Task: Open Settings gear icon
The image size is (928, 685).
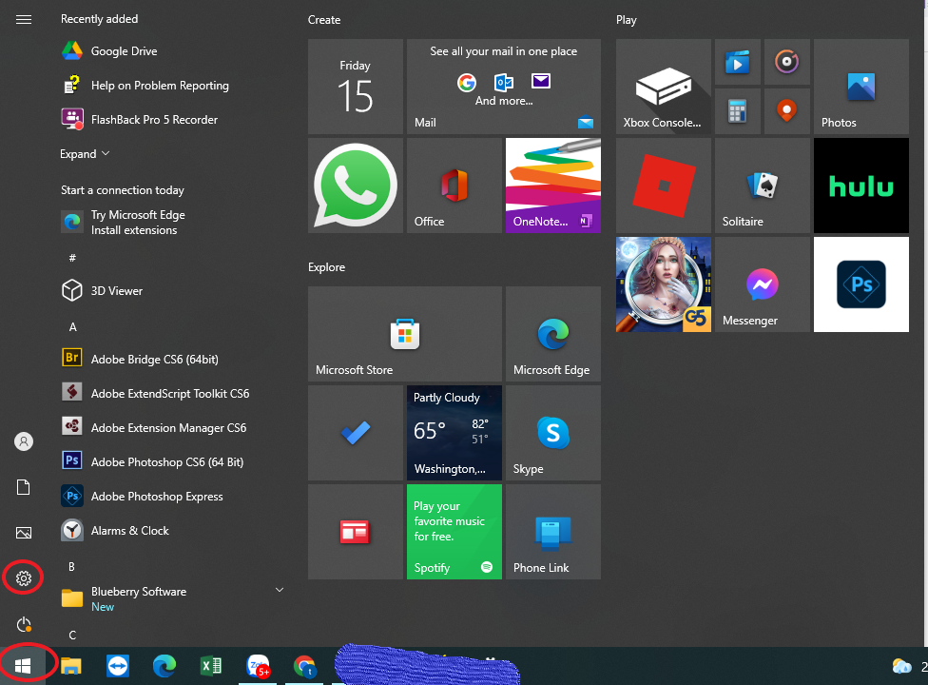Action: pyautogui.click(x=24, y=578)
